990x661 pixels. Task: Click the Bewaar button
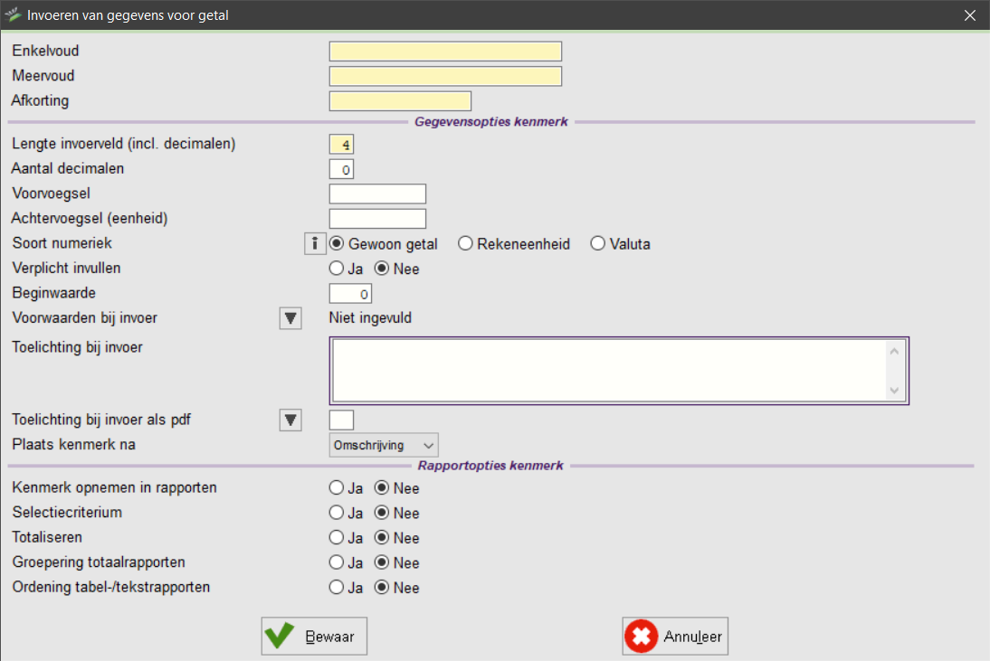coord(314,637)
